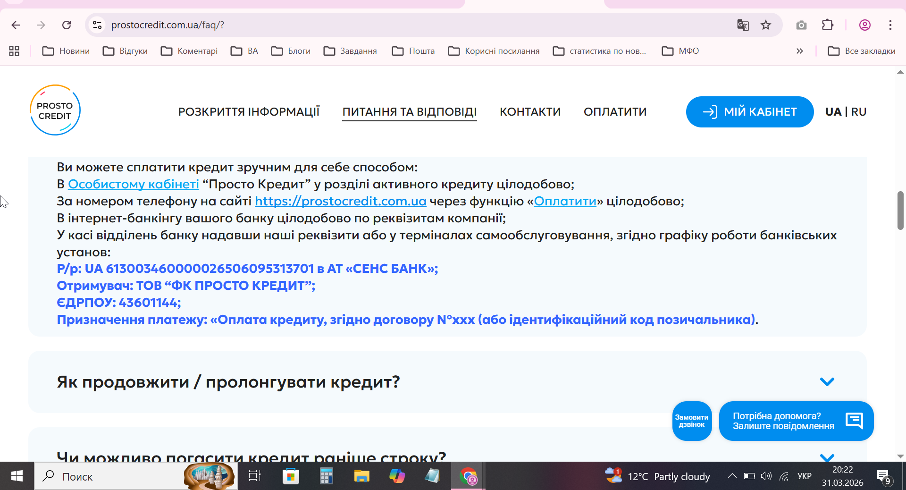Translate this page with Google Translate icon
Viewport: 906px width, 490px height.
point(743,25)
